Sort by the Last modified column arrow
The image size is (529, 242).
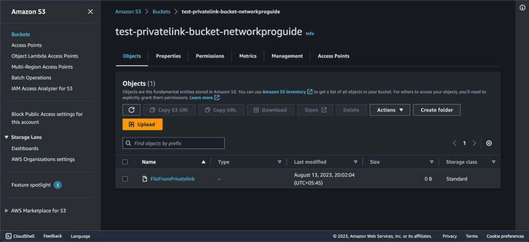click(355, 162)
